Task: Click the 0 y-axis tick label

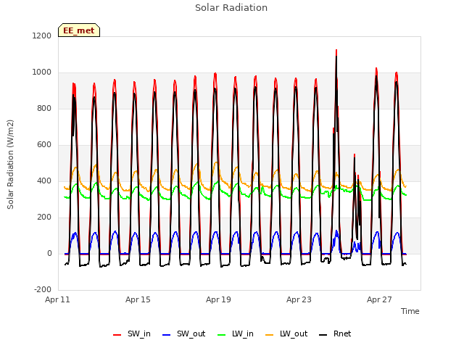Action: (49, 254)
